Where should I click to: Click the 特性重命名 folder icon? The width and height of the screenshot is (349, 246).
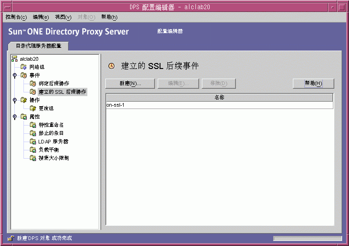click(33, 125)
